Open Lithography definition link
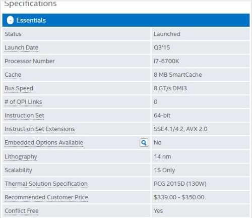 tap(21, 156)
